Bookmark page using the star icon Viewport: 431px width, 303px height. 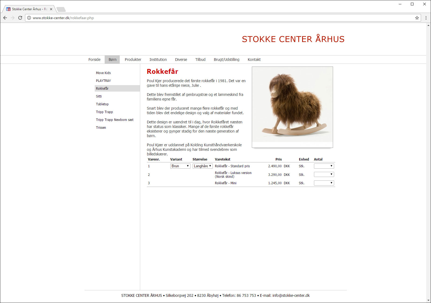pyautogui.click(x=417, y=18)
